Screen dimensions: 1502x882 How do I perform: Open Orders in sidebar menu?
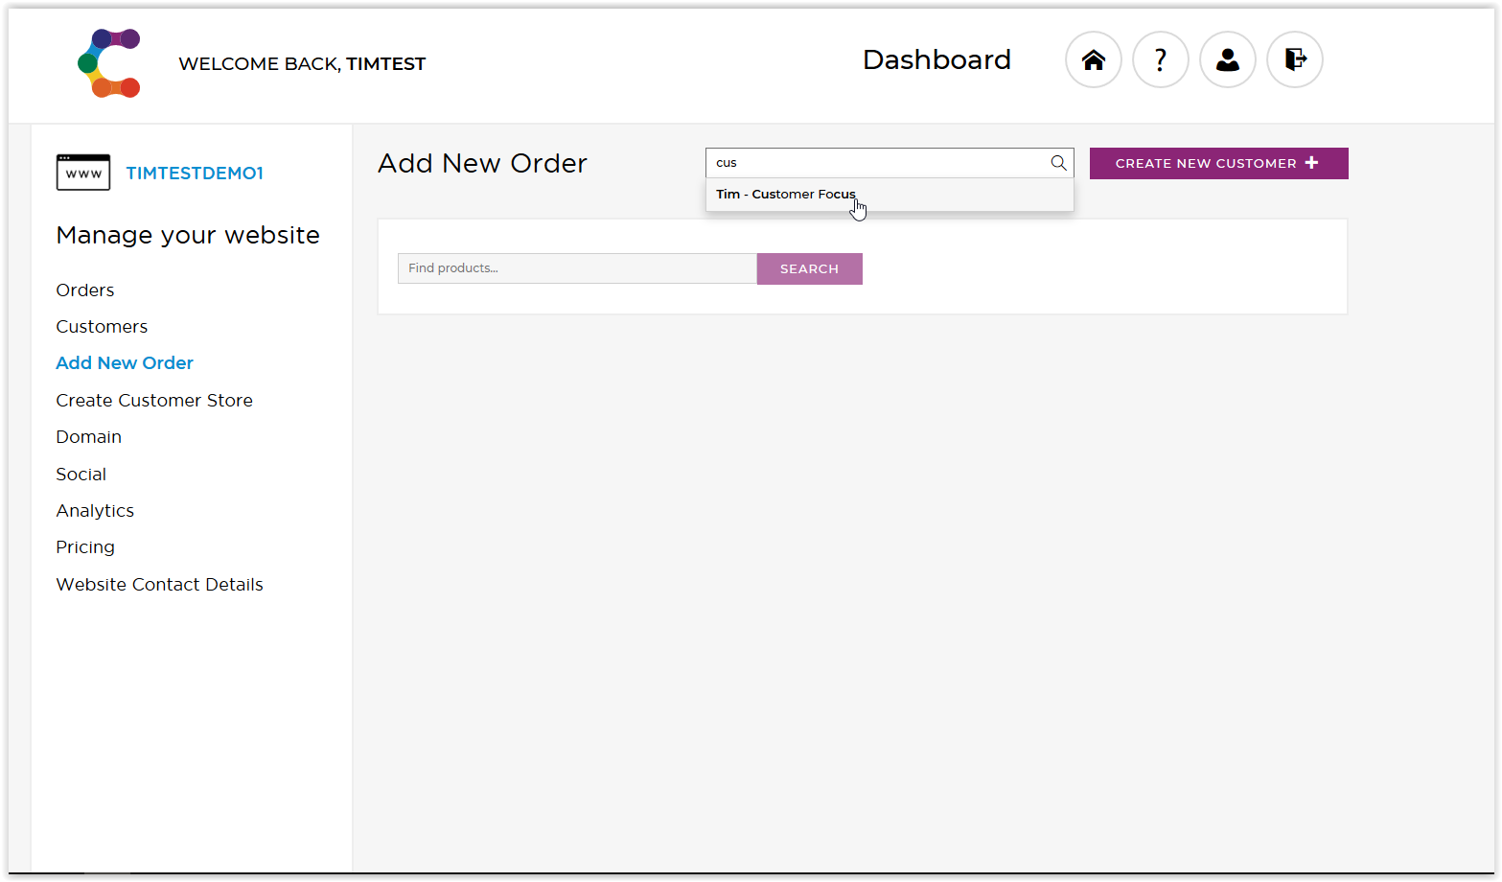[85, 290]
